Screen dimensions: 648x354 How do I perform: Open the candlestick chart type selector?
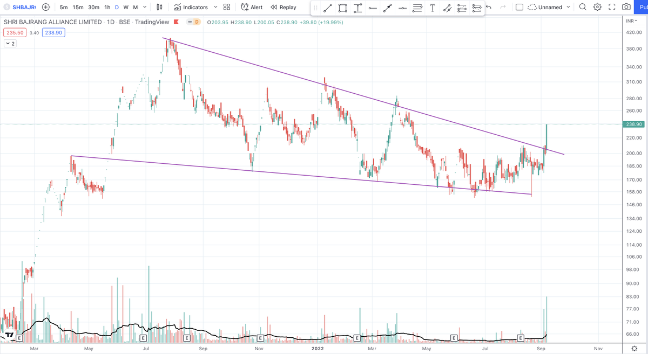point(159,7)
